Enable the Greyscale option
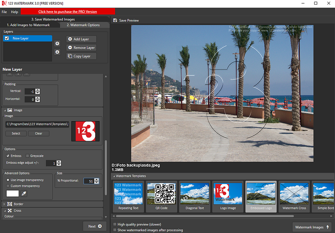Image resolution: width=335 pixels, height=233 pixels. (27, 156)
